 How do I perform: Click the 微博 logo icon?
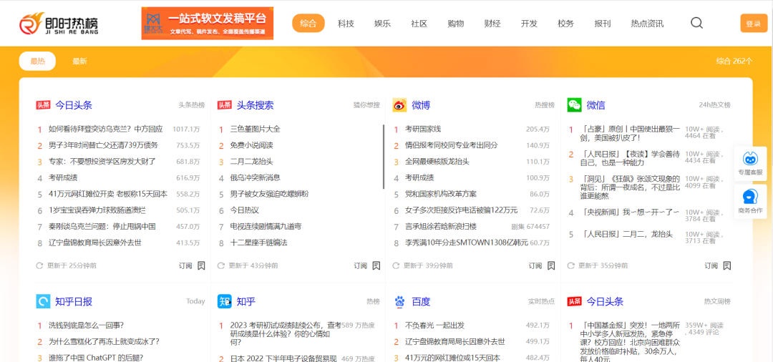[x=399, y=105]
